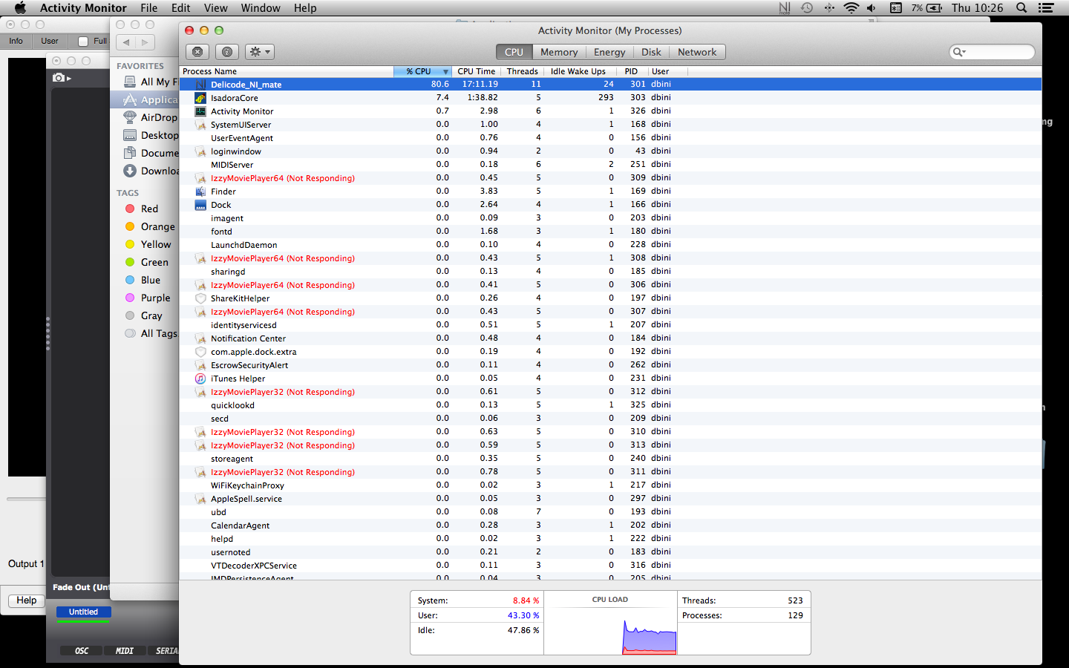Click the process search field
1069x668 pixels.
(x=992, y=52)
